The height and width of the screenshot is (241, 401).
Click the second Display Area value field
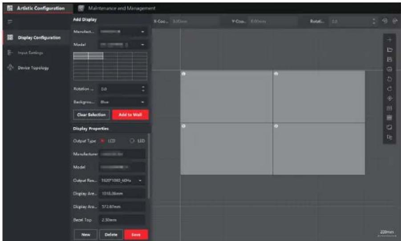(122, 206)
